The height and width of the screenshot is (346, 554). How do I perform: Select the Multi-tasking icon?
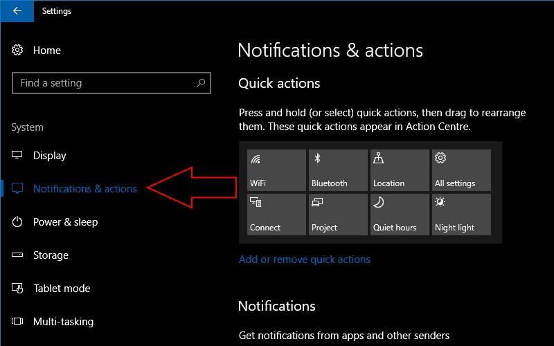(17, 321)
